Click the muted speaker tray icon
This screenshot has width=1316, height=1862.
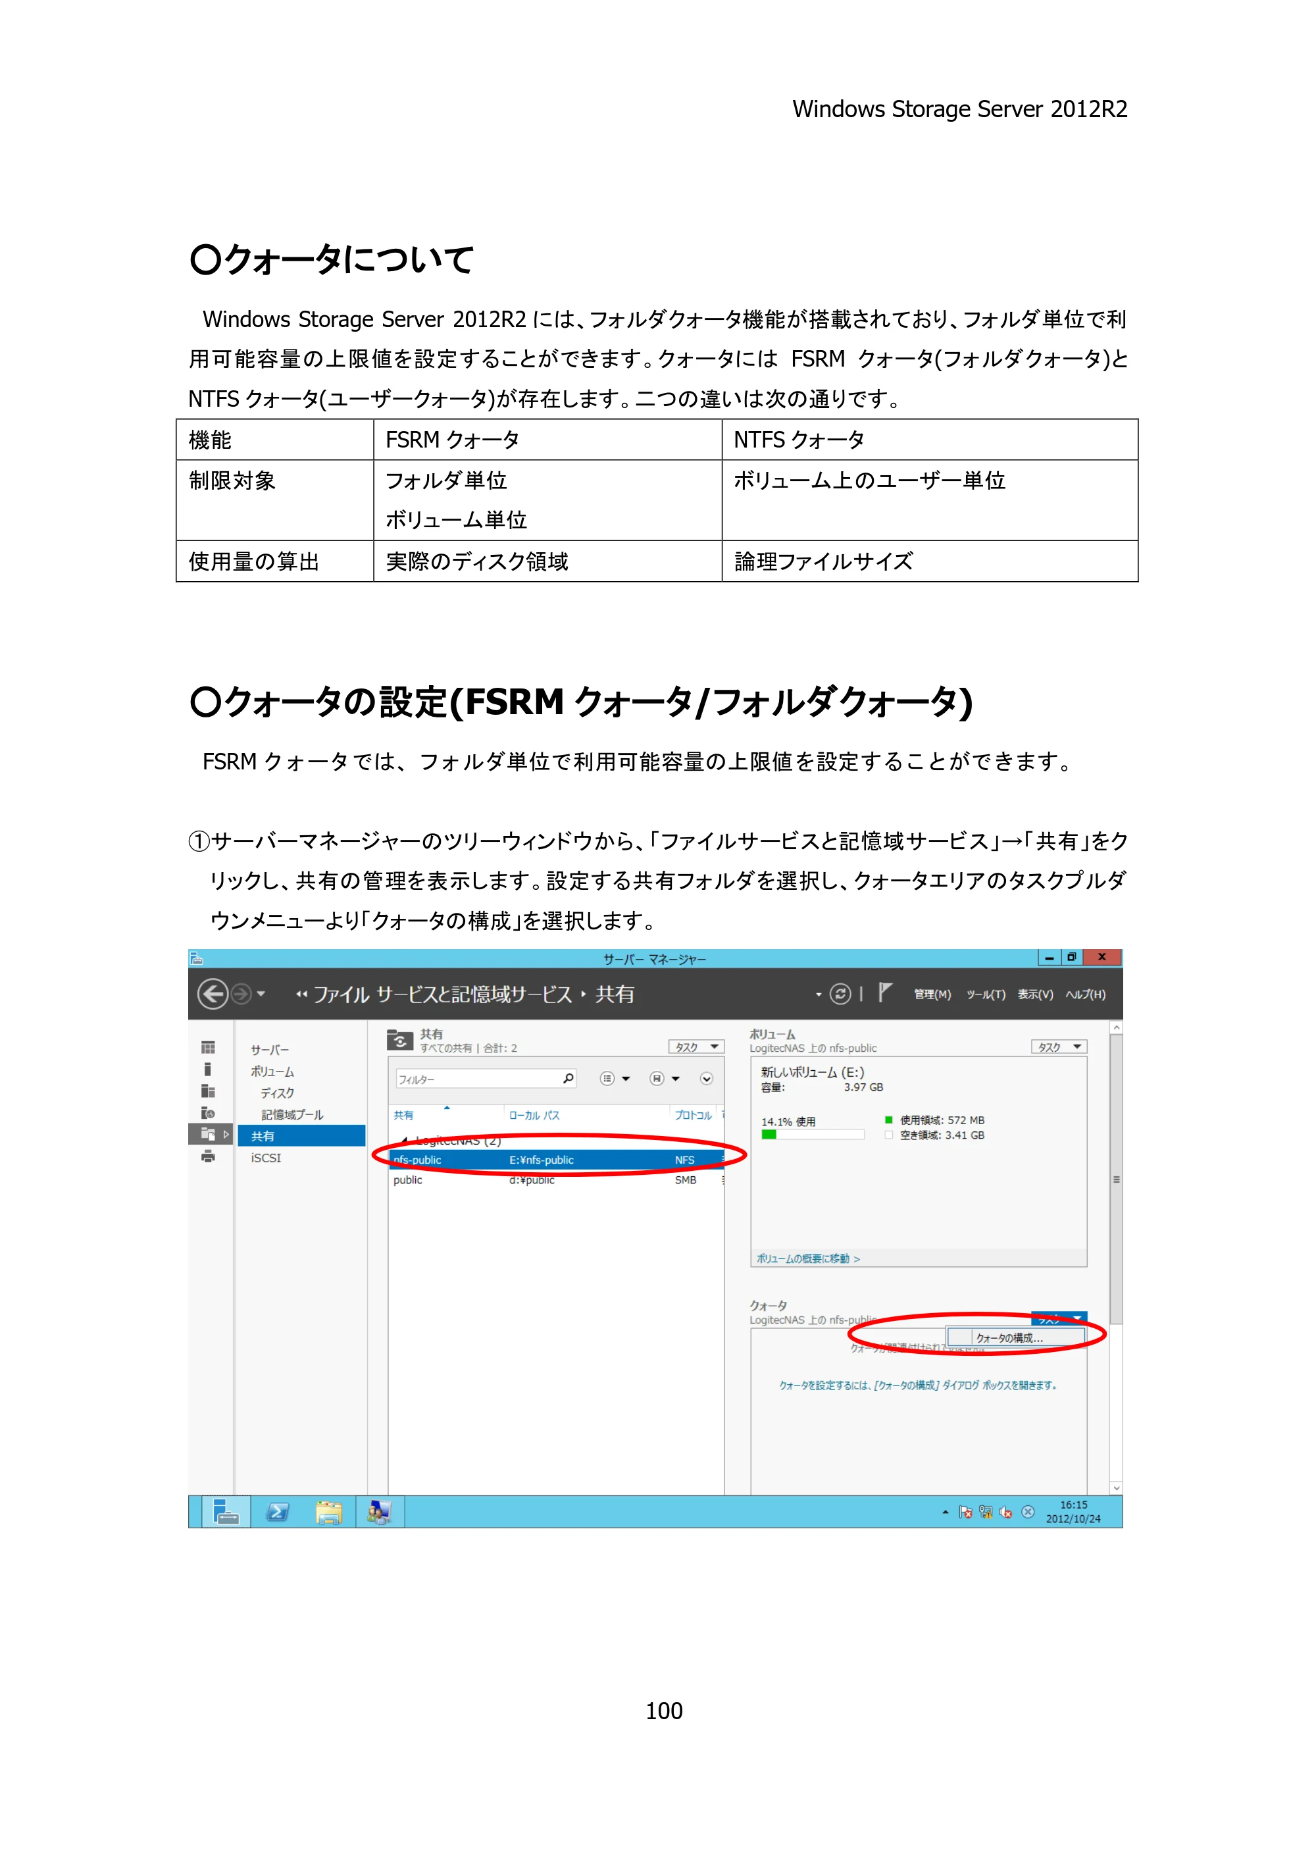tap(1005, 1512)
